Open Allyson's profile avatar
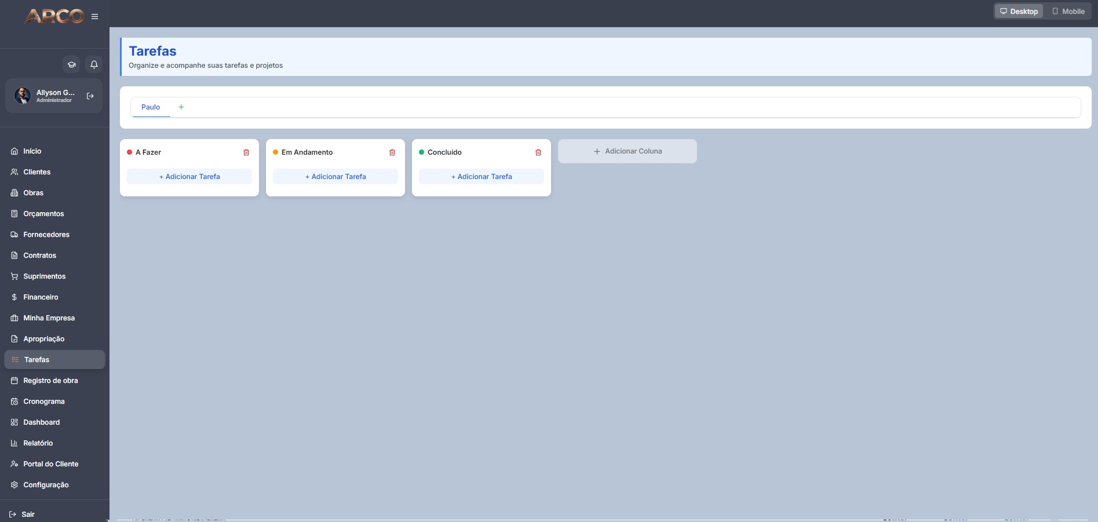Image resolution: width=1098 pixels, height=522 pixels. [23, 96]
